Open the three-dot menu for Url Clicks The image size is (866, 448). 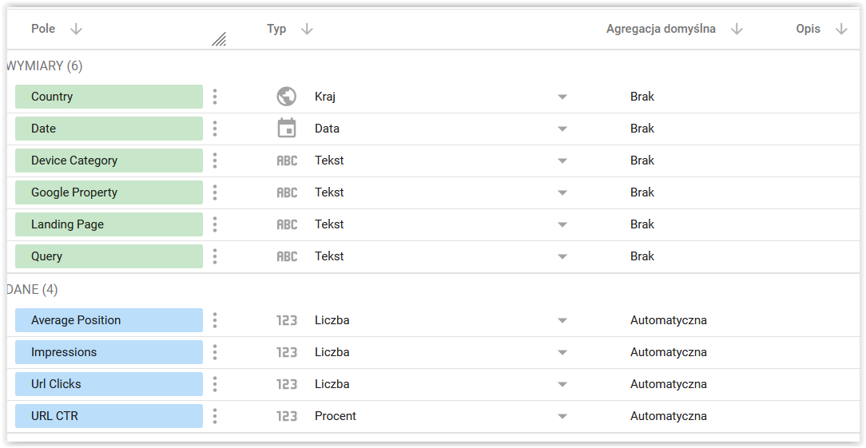[215, 384]
